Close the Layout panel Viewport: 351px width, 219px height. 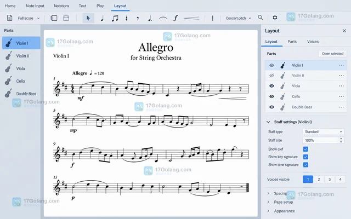pyautogui.click(x=344, y=31)
